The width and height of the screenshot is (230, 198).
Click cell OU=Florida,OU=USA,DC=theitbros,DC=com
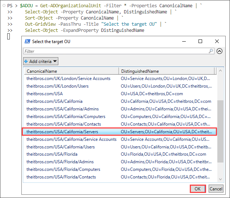click(163, 154)
